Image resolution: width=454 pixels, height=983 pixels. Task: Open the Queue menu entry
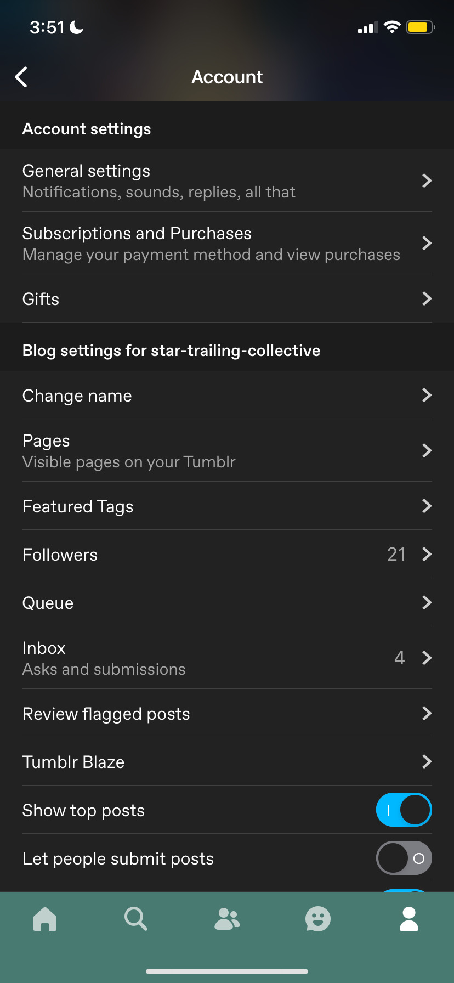click(227, 602)
